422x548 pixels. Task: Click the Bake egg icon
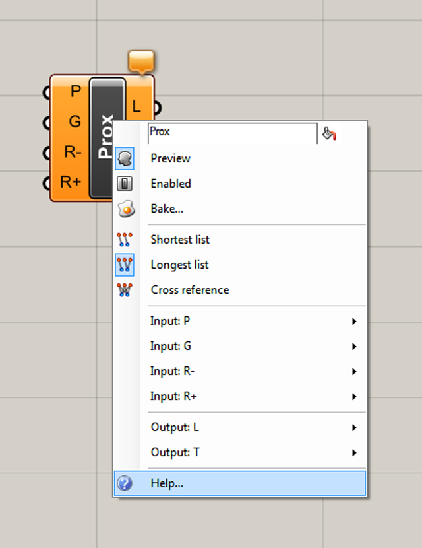pos(125,209)
